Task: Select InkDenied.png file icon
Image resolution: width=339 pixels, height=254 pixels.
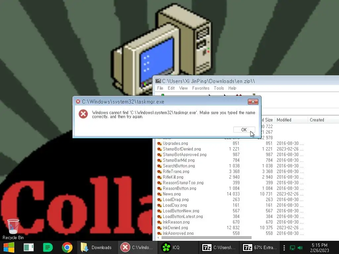Action: click(x=160, y=228)
